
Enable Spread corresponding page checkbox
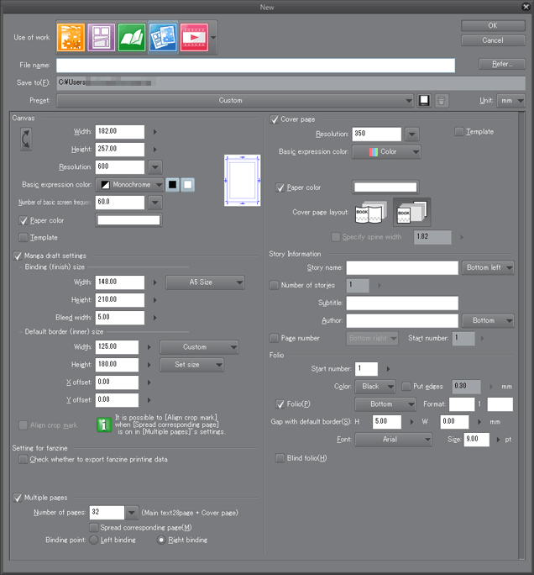click(x=94, y=528)
